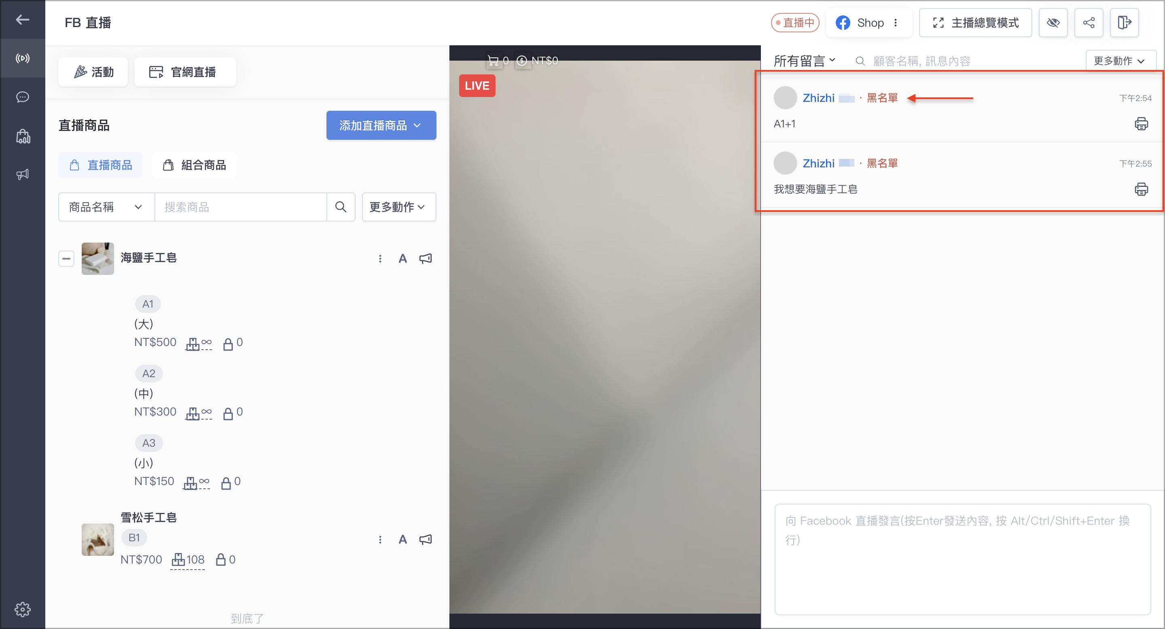The width and height of the screenshot is (1165, 629).
Task: Open the Shop three-dot options menu
Action: [x=896, y=23]
